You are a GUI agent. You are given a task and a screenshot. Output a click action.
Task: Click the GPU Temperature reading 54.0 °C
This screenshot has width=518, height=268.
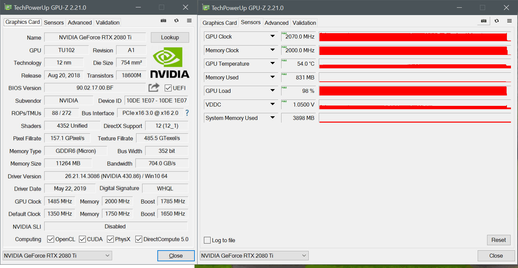click(x=298, y=64)
